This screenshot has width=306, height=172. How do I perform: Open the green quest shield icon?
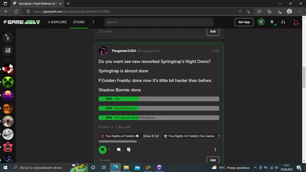(x=261, y=22)
